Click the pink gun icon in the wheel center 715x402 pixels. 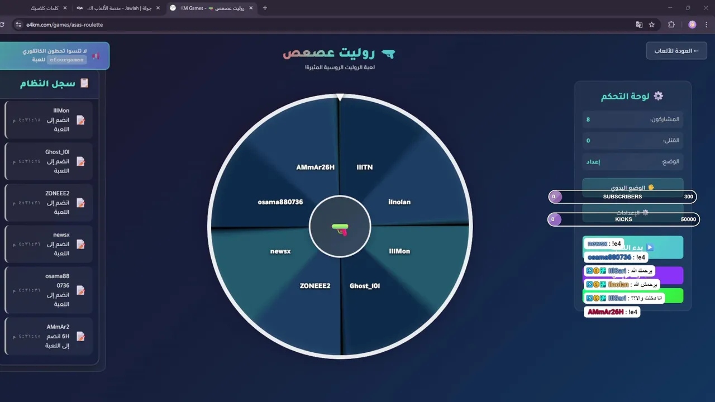[340, 229]
